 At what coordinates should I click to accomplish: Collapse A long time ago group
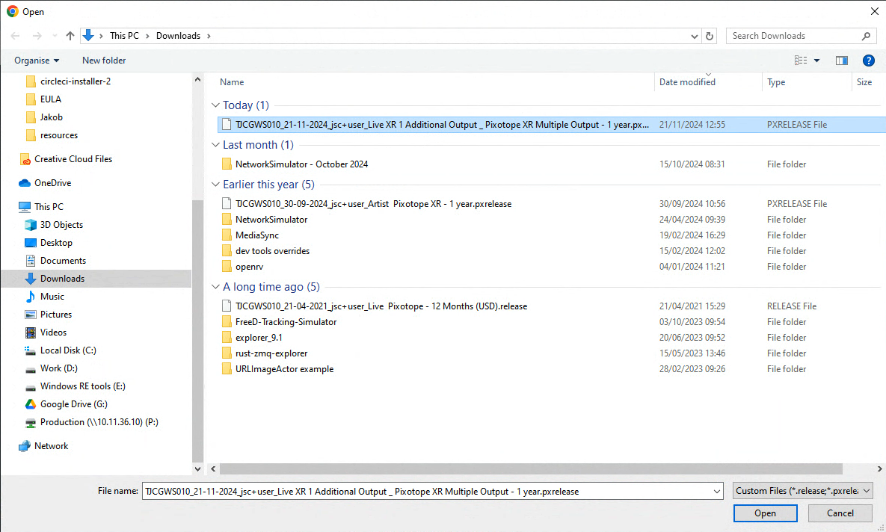(x=215, y=287)
